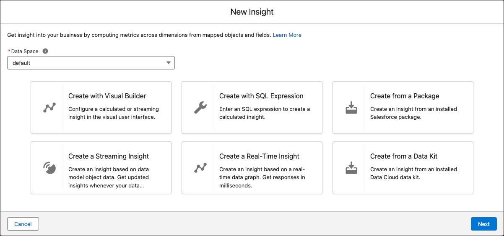Click the Data Kit download-tray icon
Image resolution: width=504 pixels, height=236 pixels.
pos(351,168)
